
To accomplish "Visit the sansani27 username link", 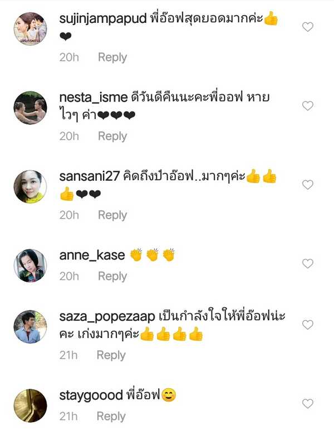I will coord(89,177).
